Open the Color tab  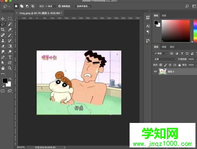coord(156,15)
